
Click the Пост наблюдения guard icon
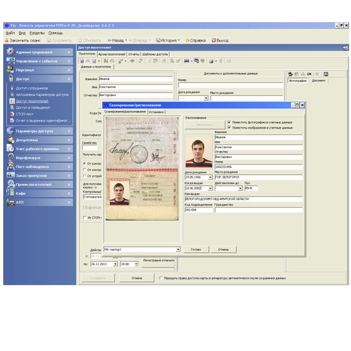click(11, 166)
